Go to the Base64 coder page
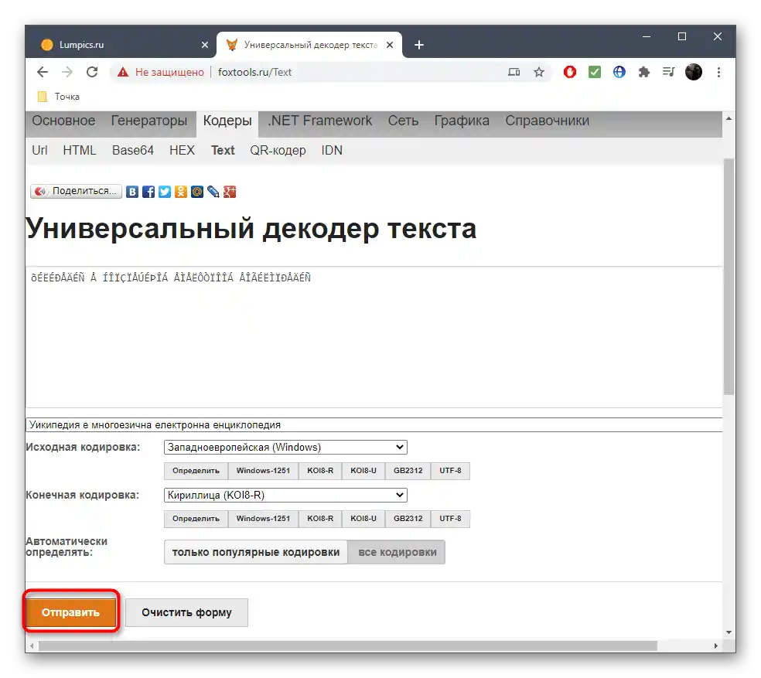The image size is (761, 678). click(133, 151)
